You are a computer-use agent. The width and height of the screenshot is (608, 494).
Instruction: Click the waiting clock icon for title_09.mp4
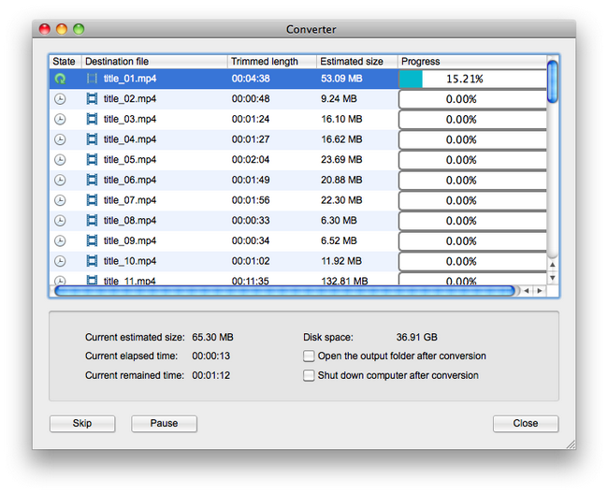(x=60, y=240)
